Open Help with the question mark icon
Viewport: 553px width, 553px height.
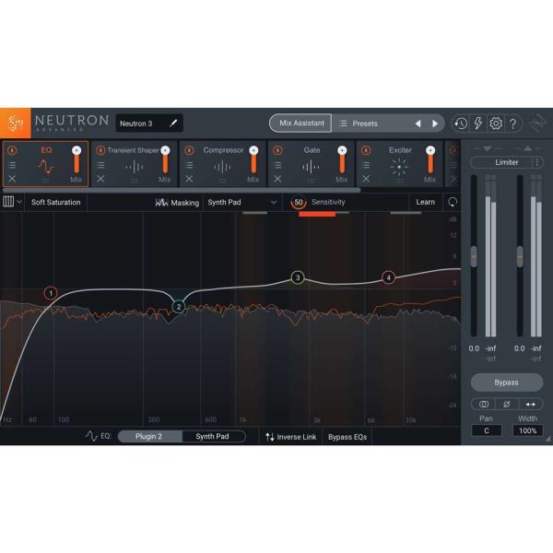click(513, 124)
